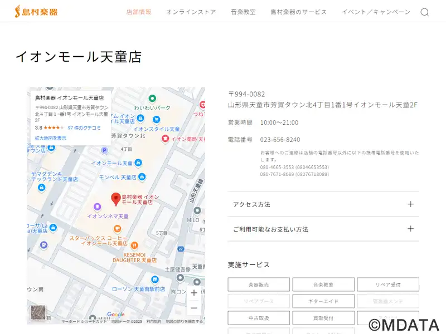Select the parking P pin on map

(104, 150)
